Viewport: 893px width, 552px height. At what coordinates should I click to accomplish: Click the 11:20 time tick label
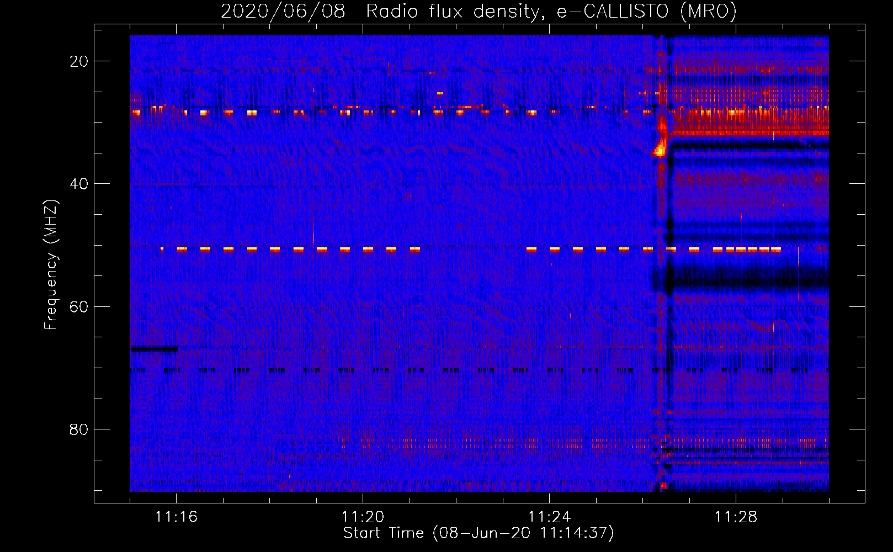[363, 517]
